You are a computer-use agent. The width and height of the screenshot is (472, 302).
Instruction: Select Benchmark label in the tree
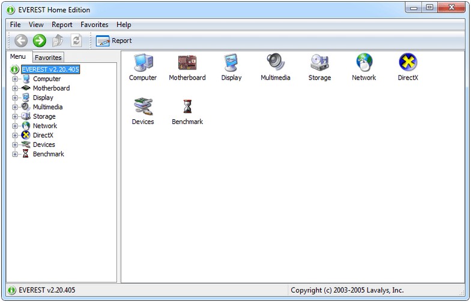[49, 154]
